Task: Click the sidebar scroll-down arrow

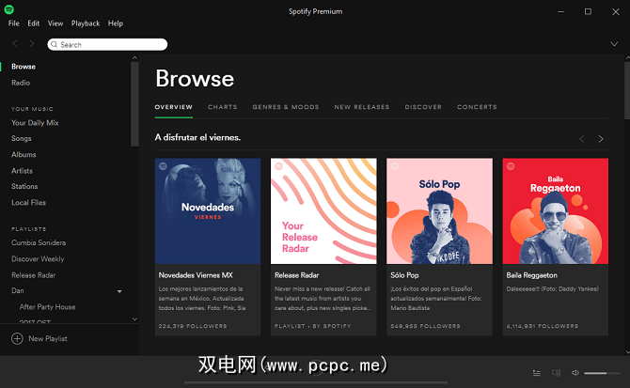Action: [135, 319]
